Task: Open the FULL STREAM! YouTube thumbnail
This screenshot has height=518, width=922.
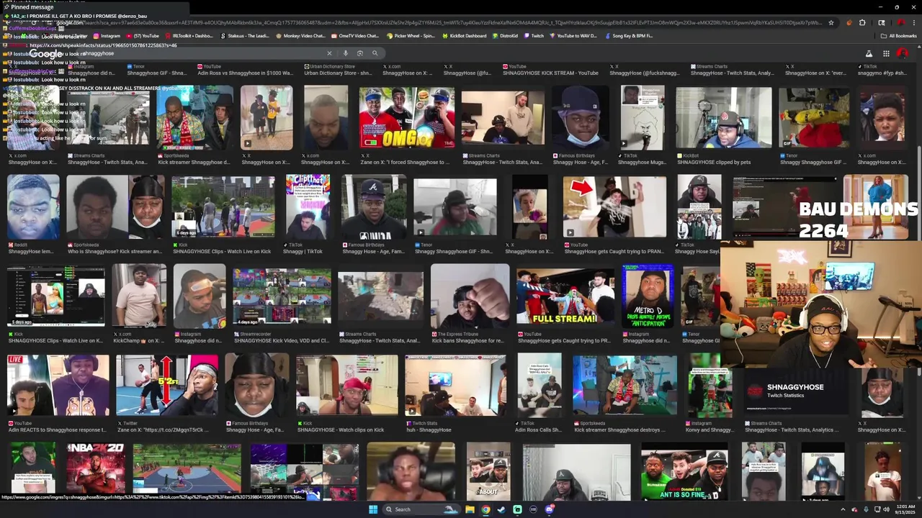Action: [565, 296]
